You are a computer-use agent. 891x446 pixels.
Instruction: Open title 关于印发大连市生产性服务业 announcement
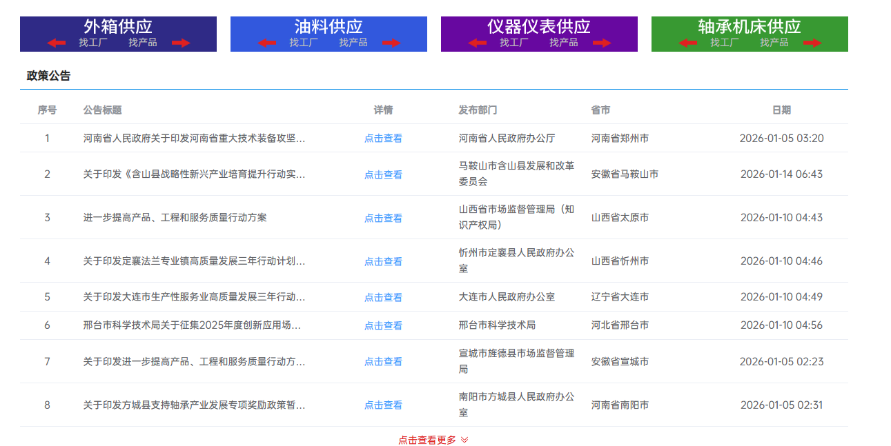click(x=194, y=297)
